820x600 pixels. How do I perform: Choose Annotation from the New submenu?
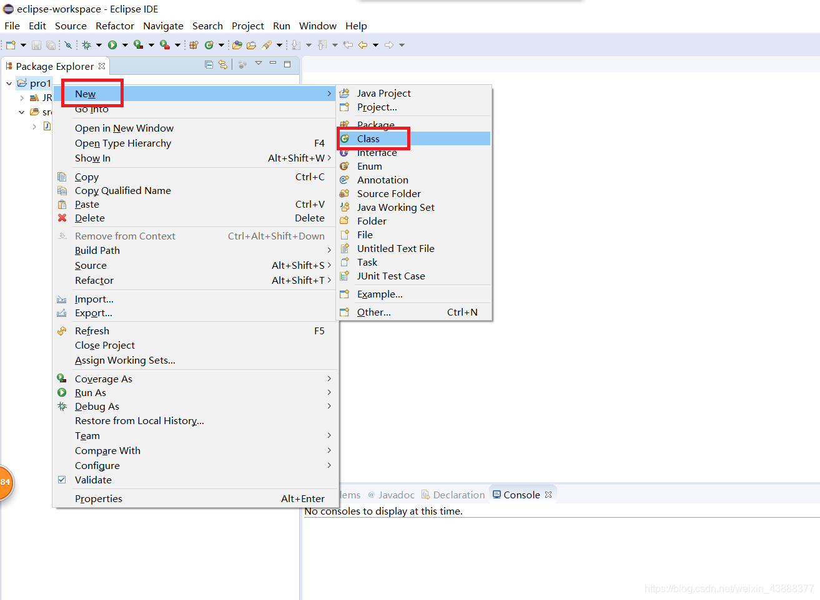click(x=414, y=180)
